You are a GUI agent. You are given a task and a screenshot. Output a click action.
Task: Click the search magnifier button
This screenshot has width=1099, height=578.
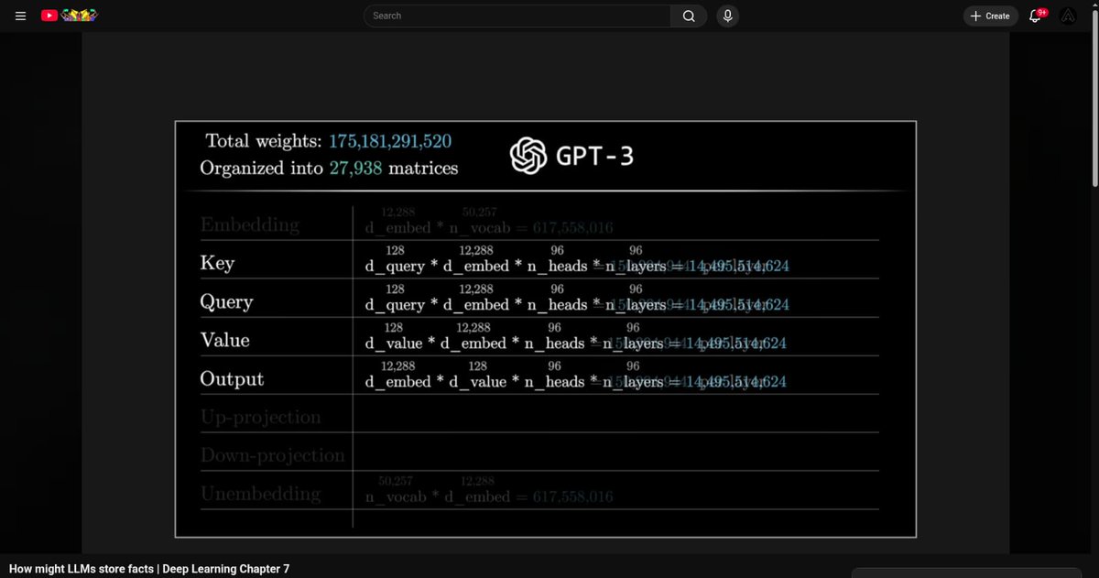[x=689, y=16]
